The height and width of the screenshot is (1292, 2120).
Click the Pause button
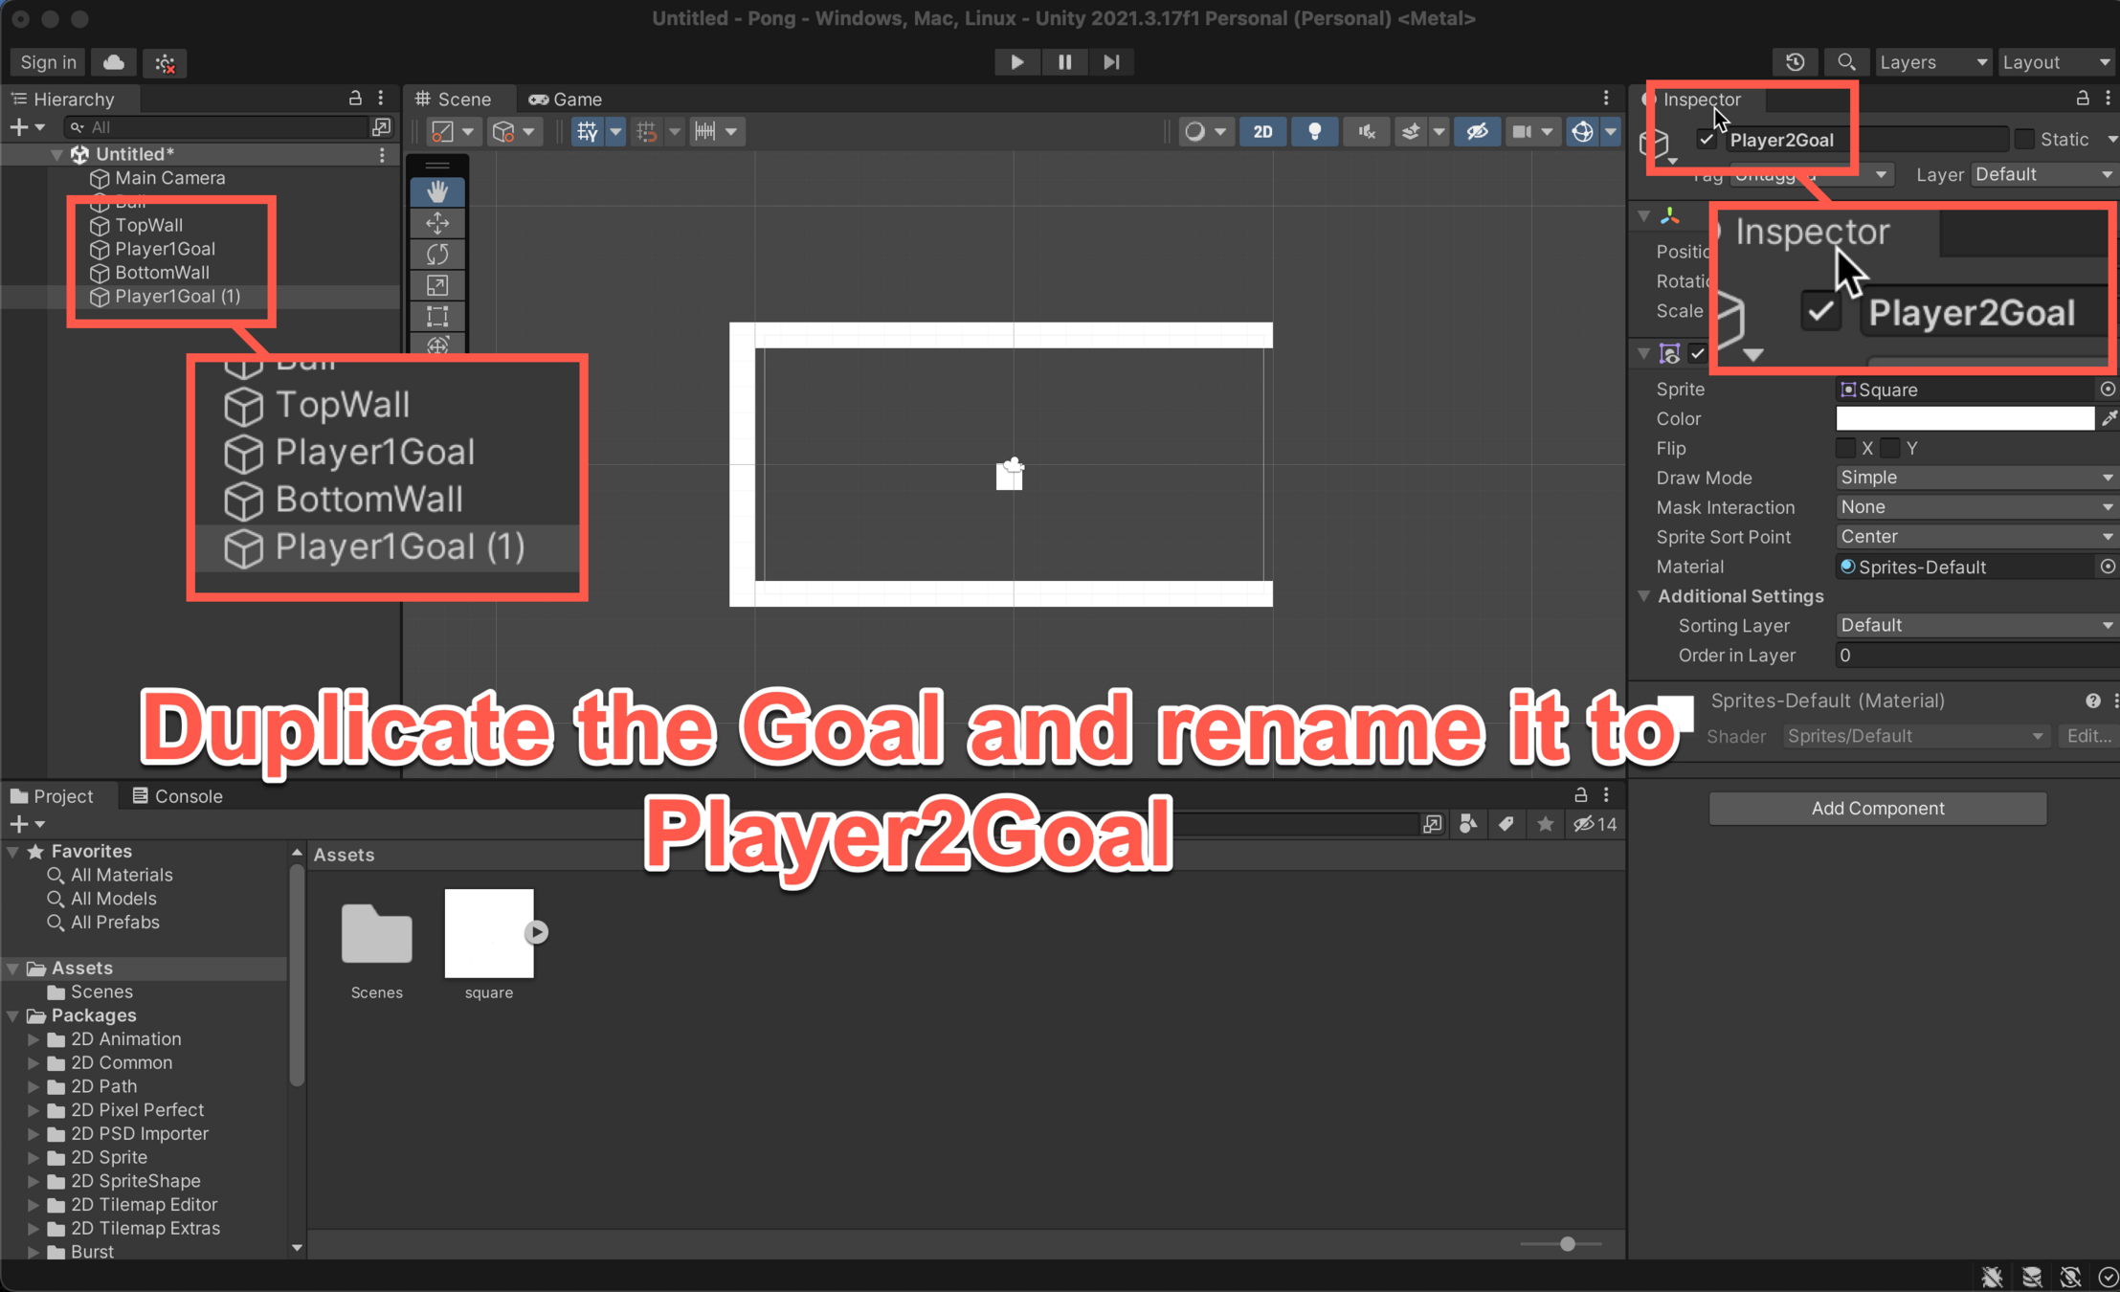(1064, 62)
